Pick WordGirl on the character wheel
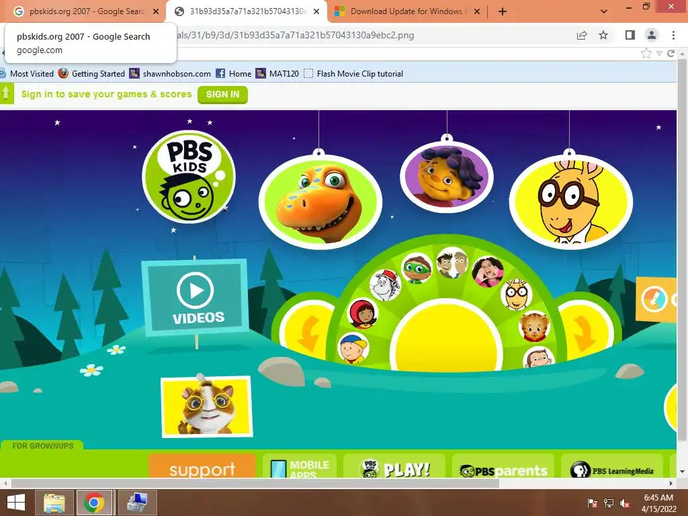This screenshot has width=688, height=516. tap(362, 314)
